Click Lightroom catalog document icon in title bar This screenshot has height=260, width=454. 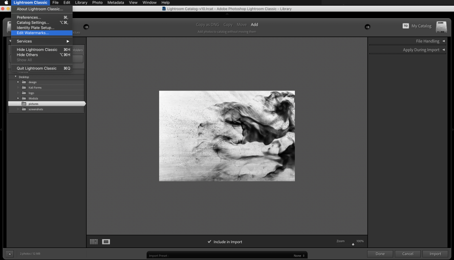[x=164, y=9]
